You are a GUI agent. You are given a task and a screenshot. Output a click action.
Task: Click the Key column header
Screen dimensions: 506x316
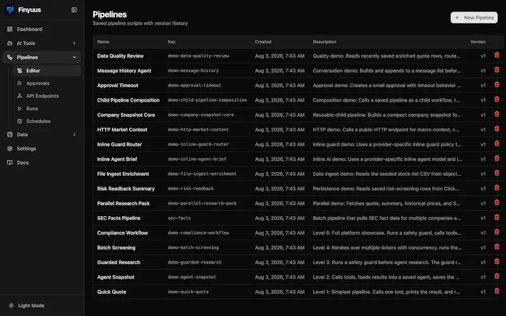(171, 42)
